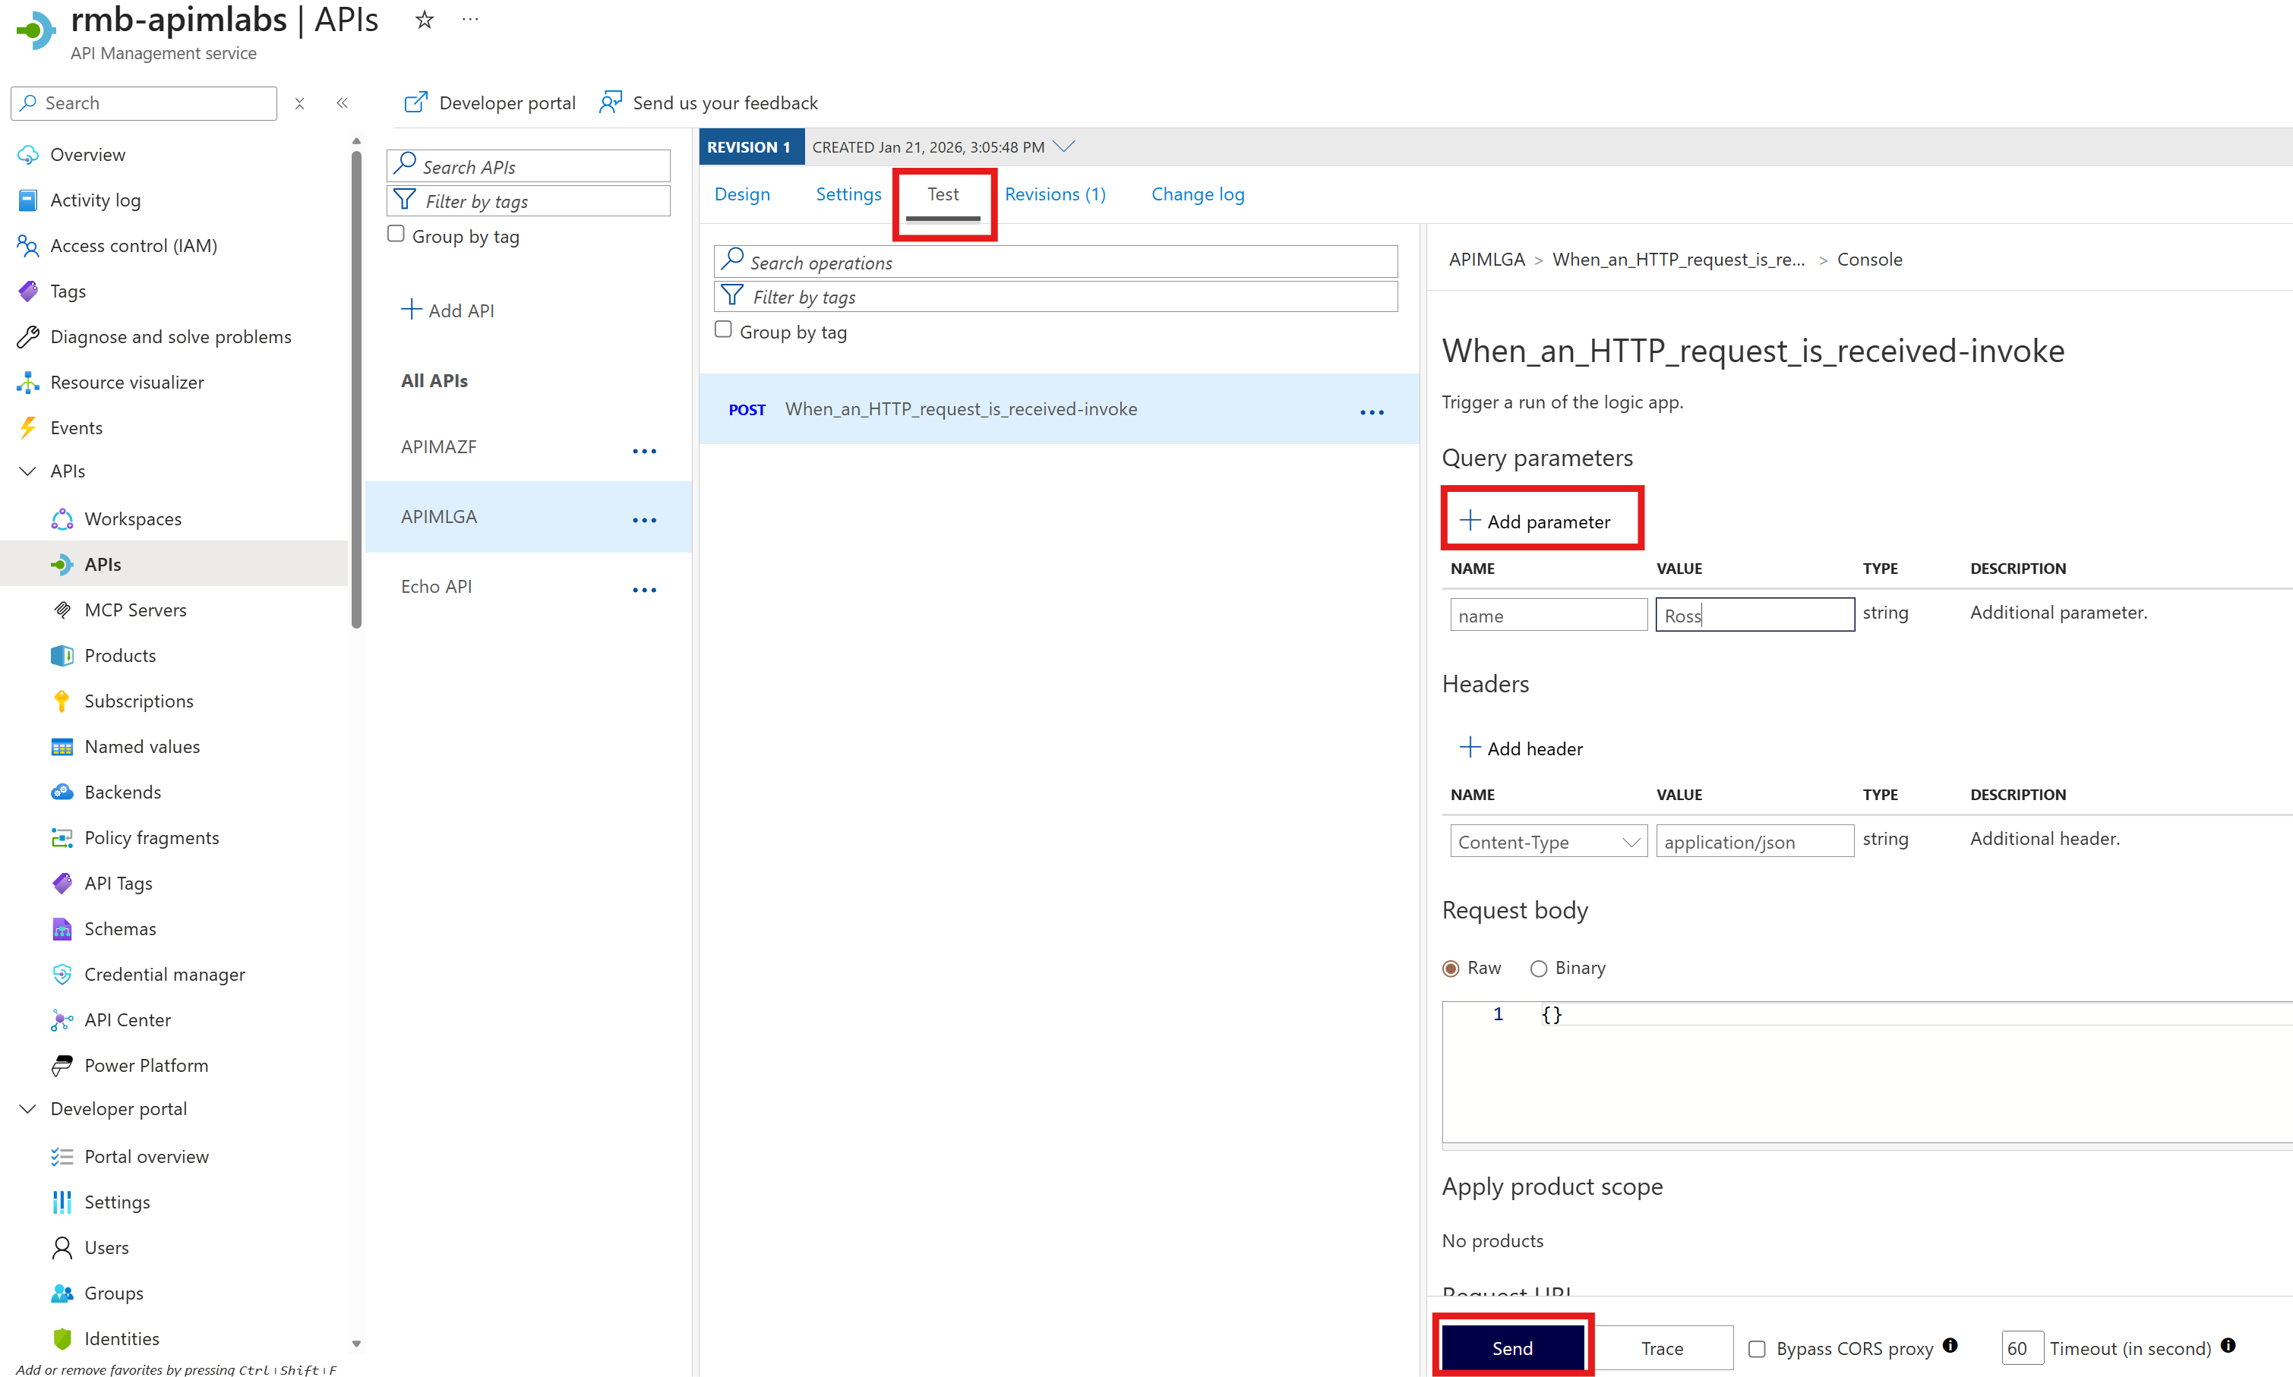This screenshot has width=2293, height=1377.
Task: Collapse the sidebar with double chevron icon
Action: pyautogui.click(x=342, y=103)
